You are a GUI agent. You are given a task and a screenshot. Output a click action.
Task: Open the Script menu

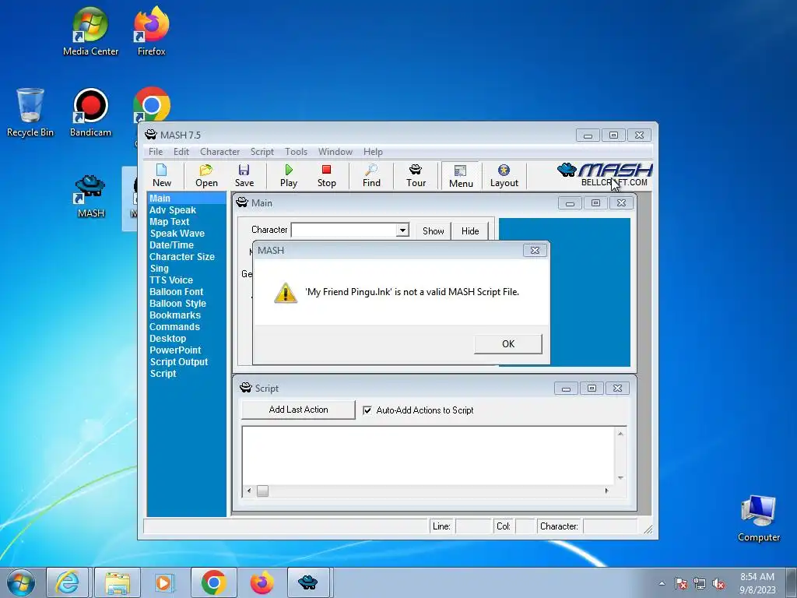tap(262, 152)
